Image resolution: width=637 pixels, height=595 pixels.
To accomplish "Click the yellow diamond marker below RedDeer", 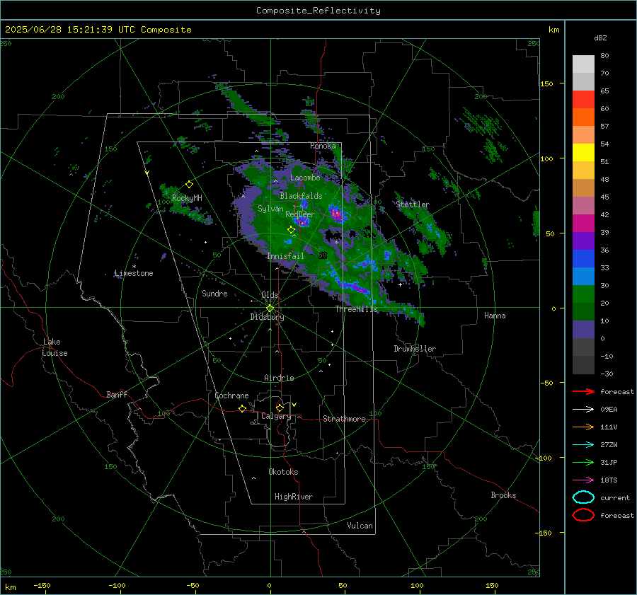I will 291,230.
